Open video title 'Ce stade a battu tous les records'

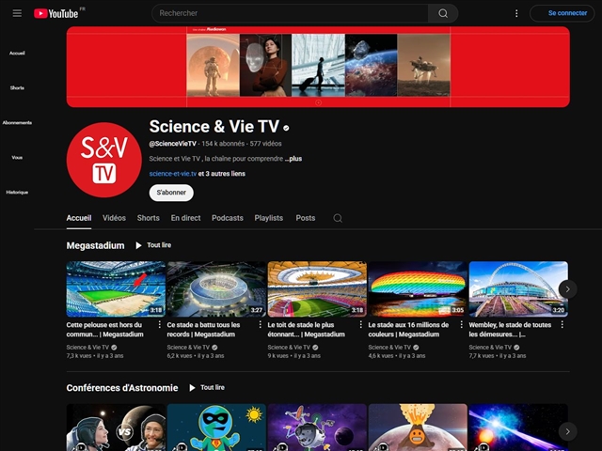pos(203,330)
